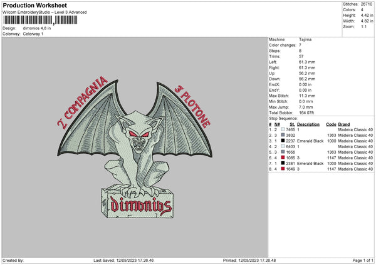
Task: Click the "Brand" column header
Action: point(344,124)
